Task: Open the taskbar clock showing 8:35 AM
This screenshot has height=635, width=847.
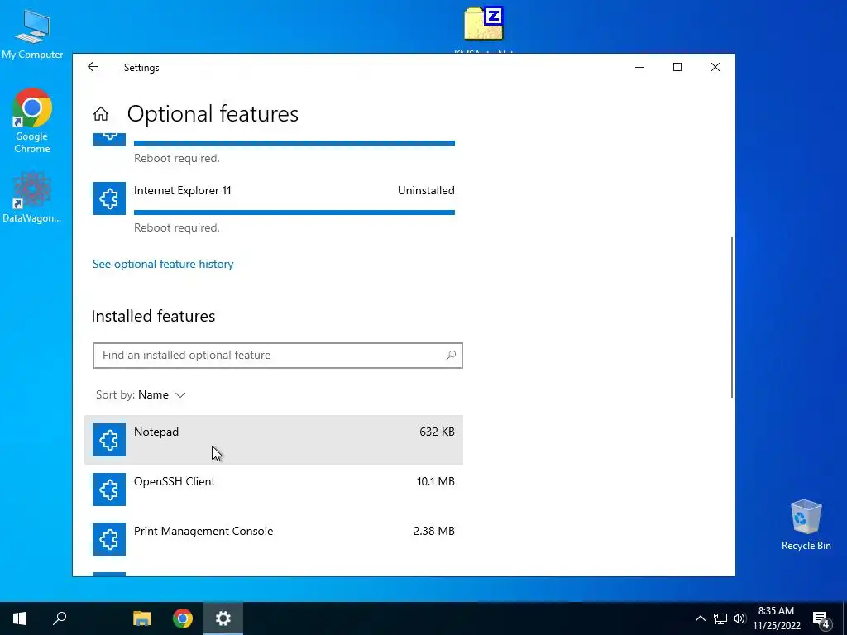Action: 776,618
